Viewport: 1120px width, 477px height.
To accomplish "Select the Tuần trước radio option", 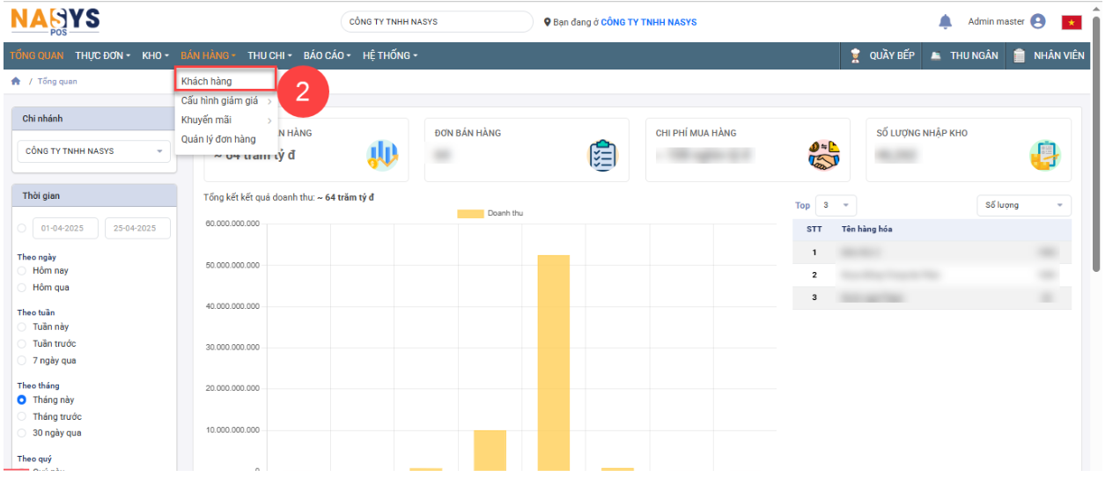I will pyautogui.click(x=22, y=344).
